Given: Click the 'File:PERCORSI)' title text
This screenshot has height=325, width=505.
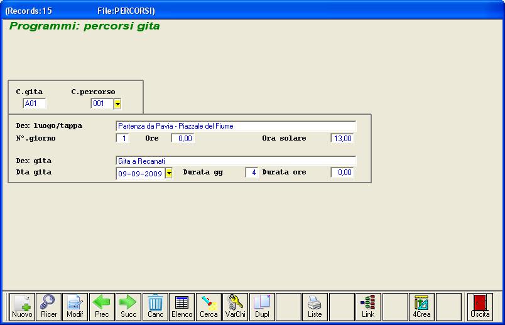Looking at the screenshot, I should [126, 11].
